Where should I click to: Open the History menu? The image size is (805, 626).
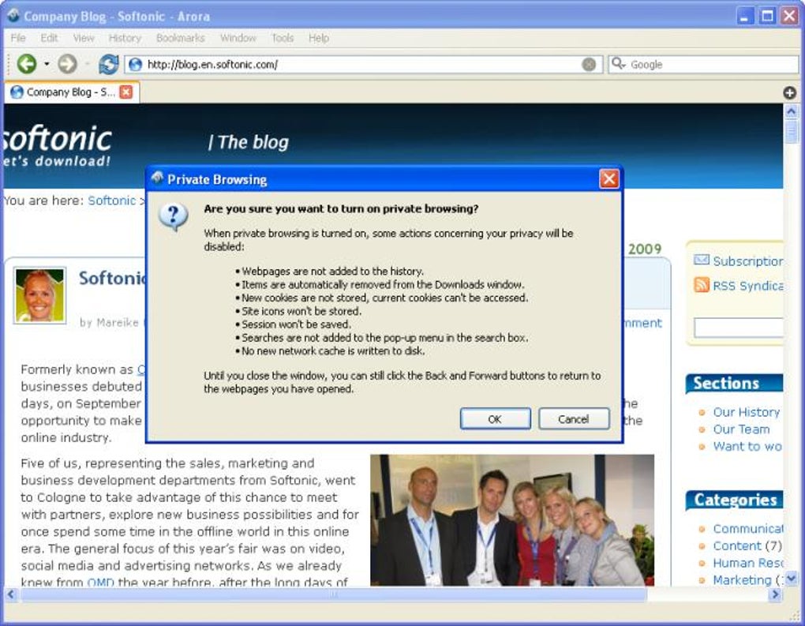[125, 38]
